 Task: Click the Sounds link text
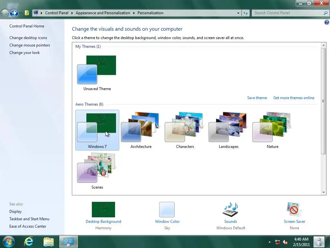tap(230, 222)
